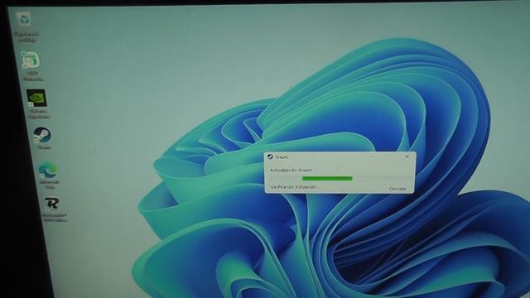This screenshot has height=298, width=530.
Task: Click the 'Verificando instalación...' text
Action: click(295, 187)
